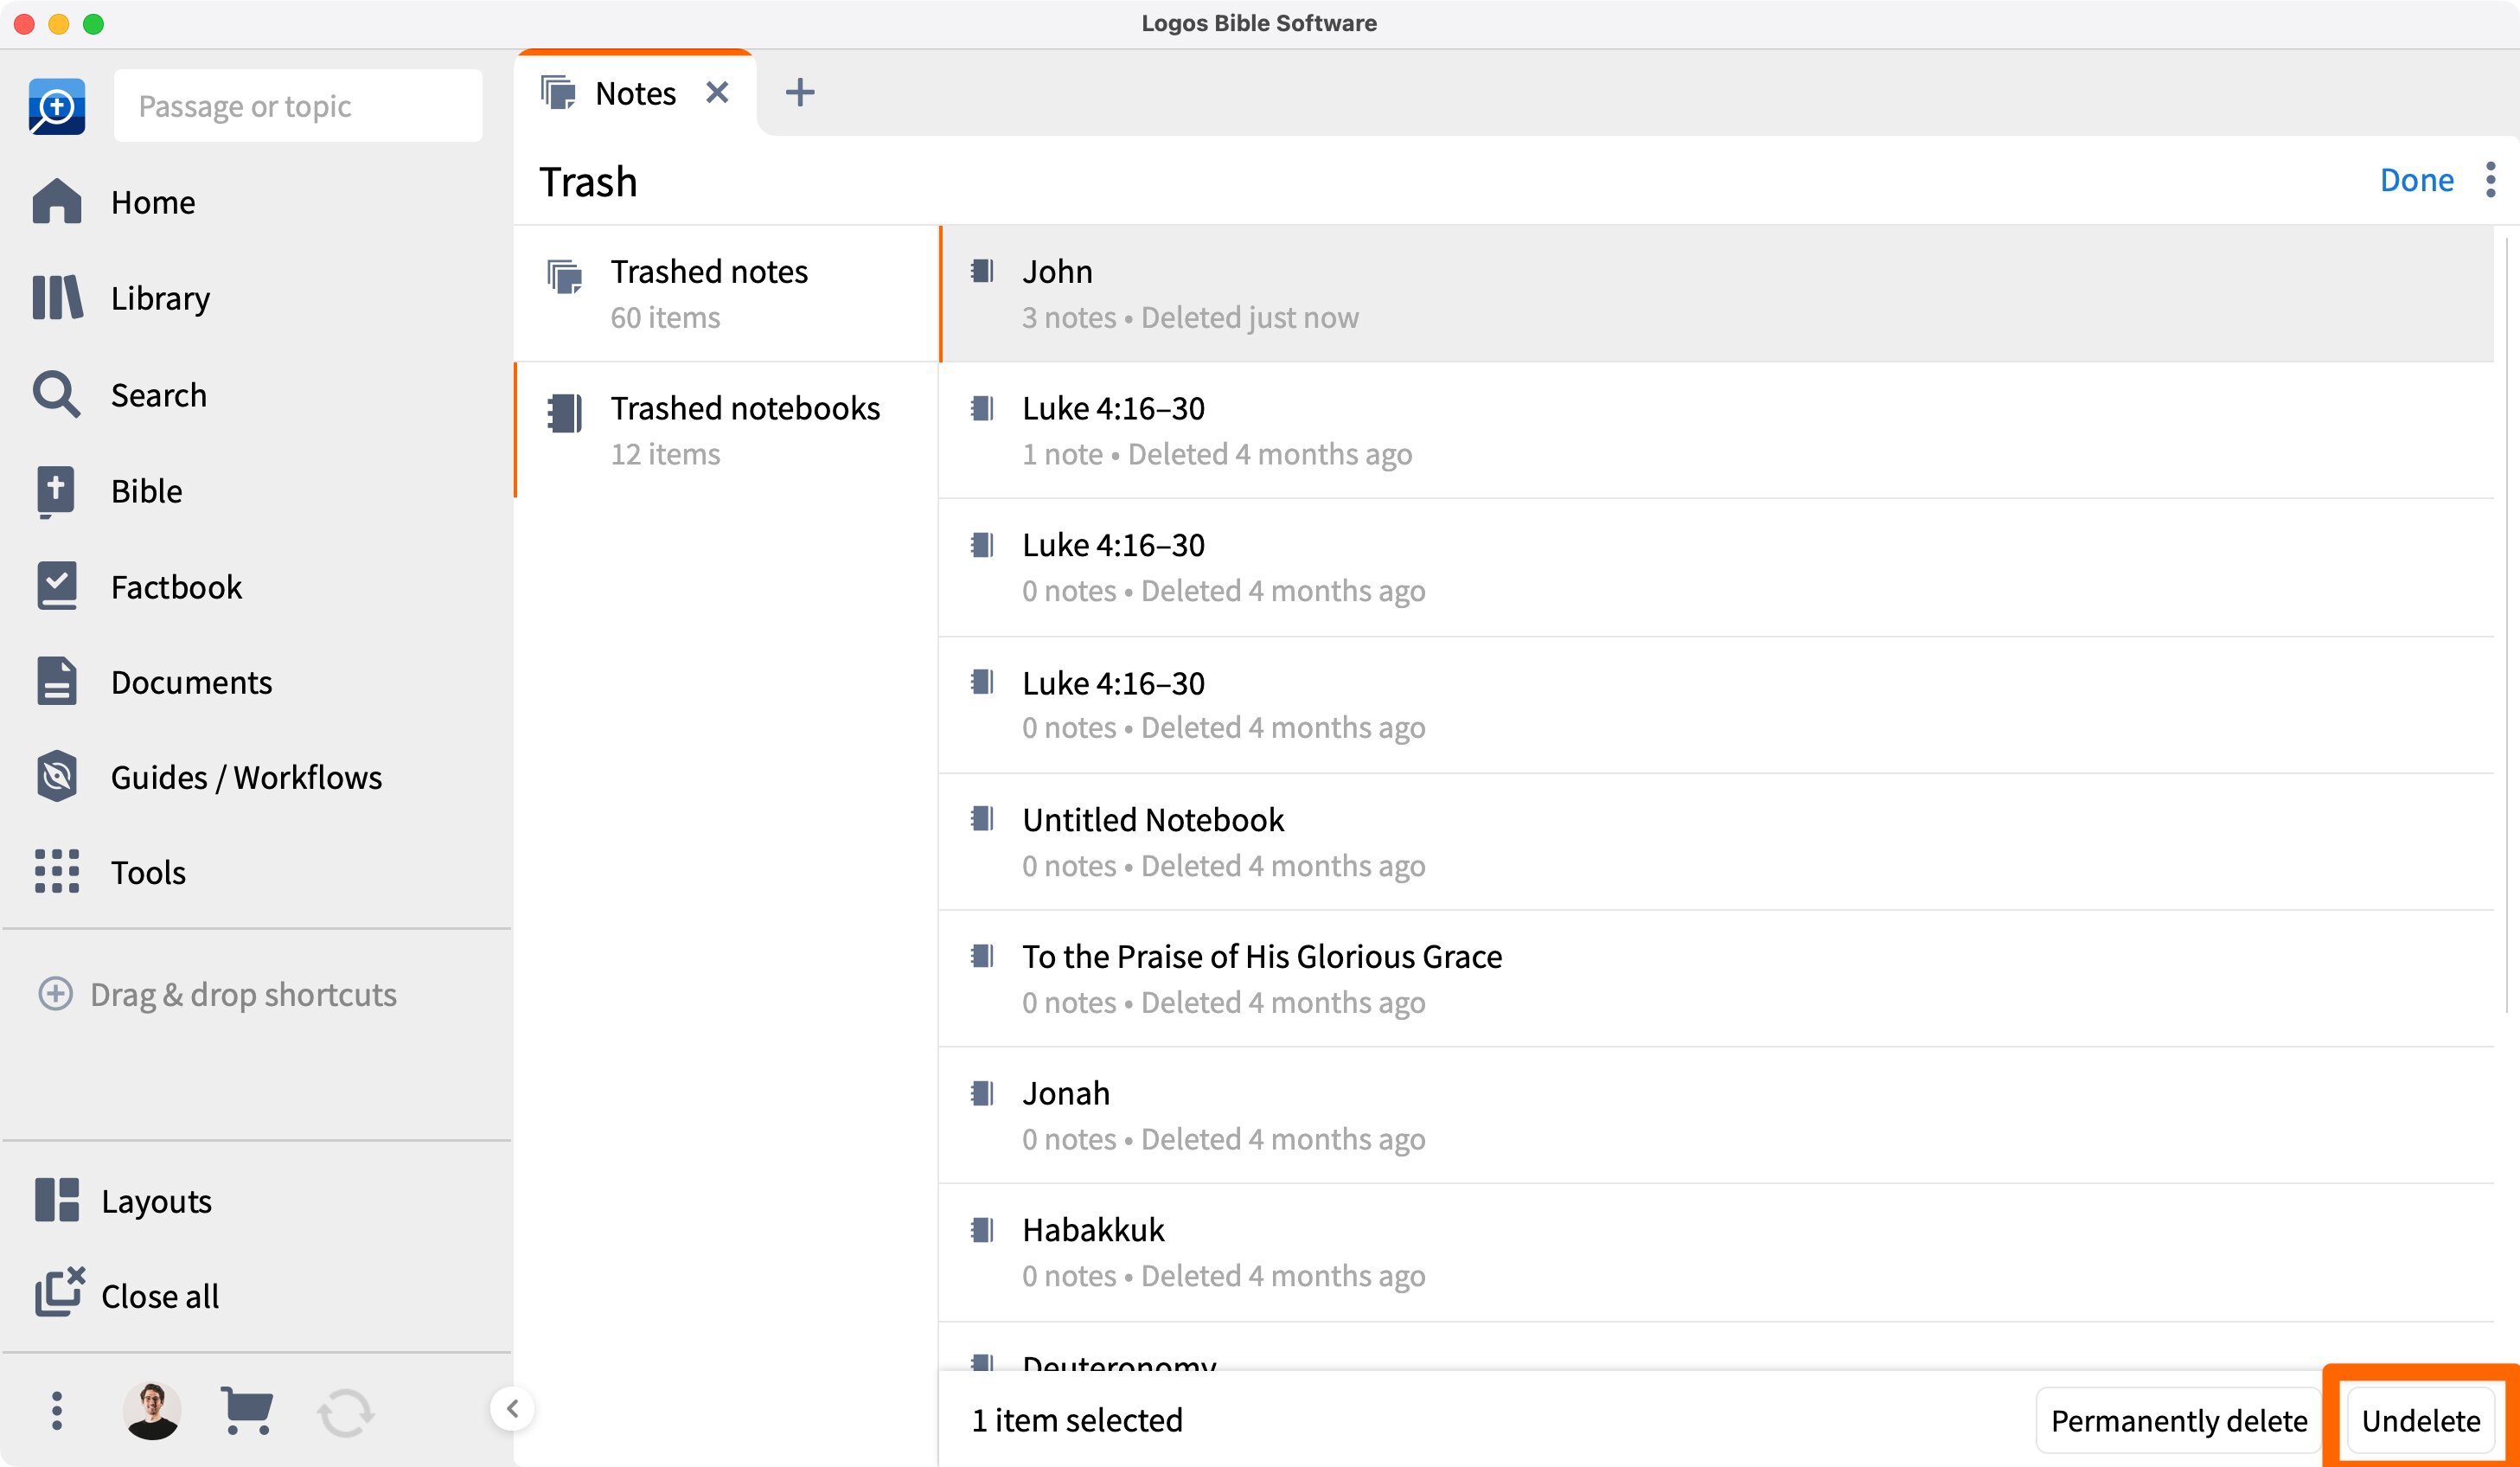Click the 1 item selected status

(x=1077, y=1420)
